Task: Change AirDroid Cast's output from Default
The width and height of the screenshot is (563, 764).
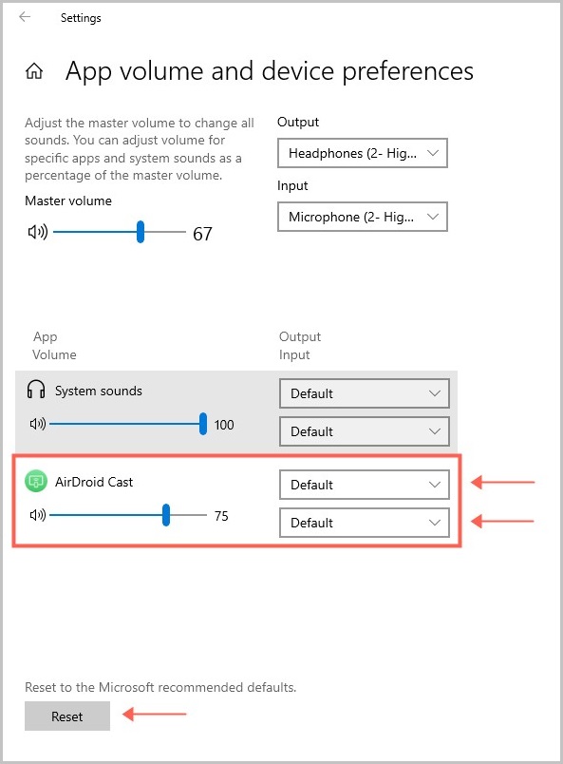Action: [x=363, y=485]
